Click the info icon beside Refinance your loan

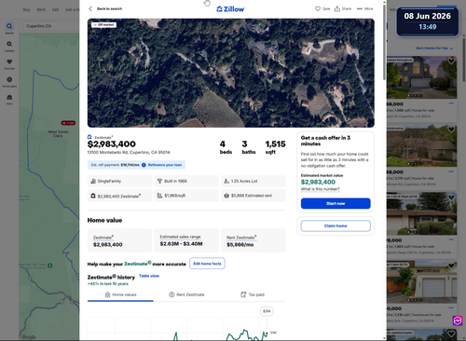click(144, 165)
